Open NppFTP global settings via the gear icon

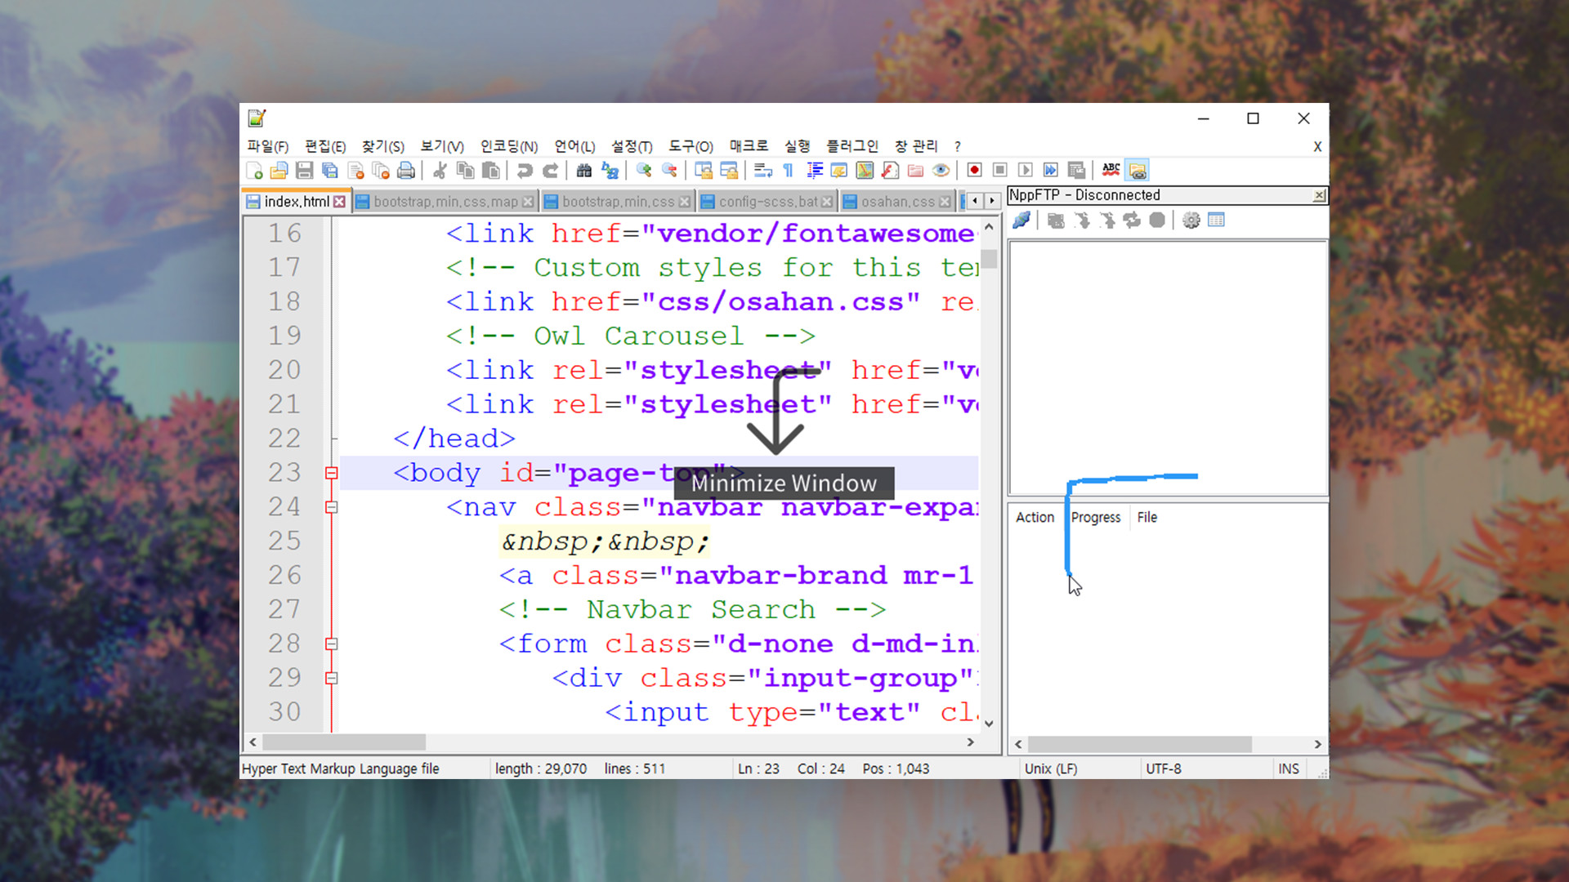(1191, 220)
